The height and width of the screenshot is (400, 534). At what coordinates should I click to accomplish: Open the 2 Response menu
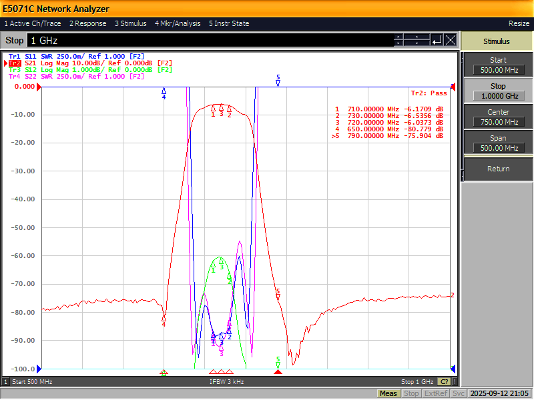(88, 23)
